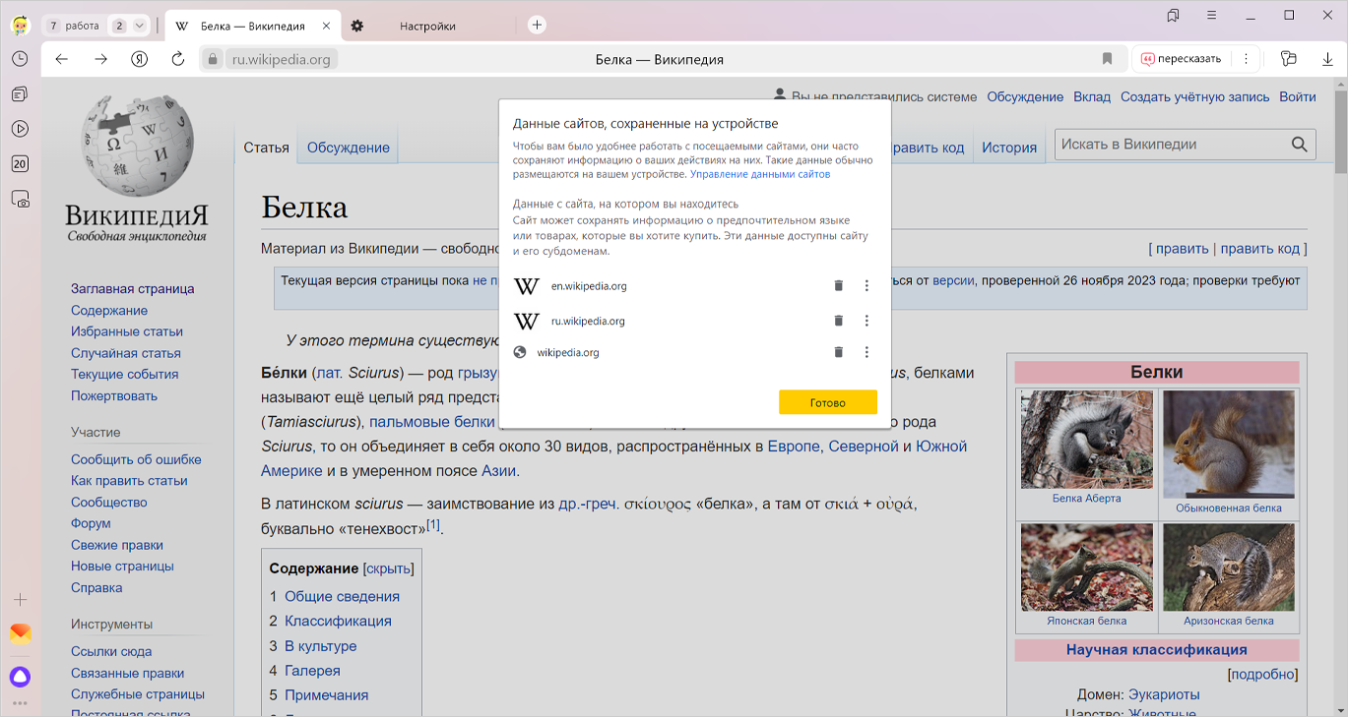Click the Войти link

click(x=1298, y=96)
